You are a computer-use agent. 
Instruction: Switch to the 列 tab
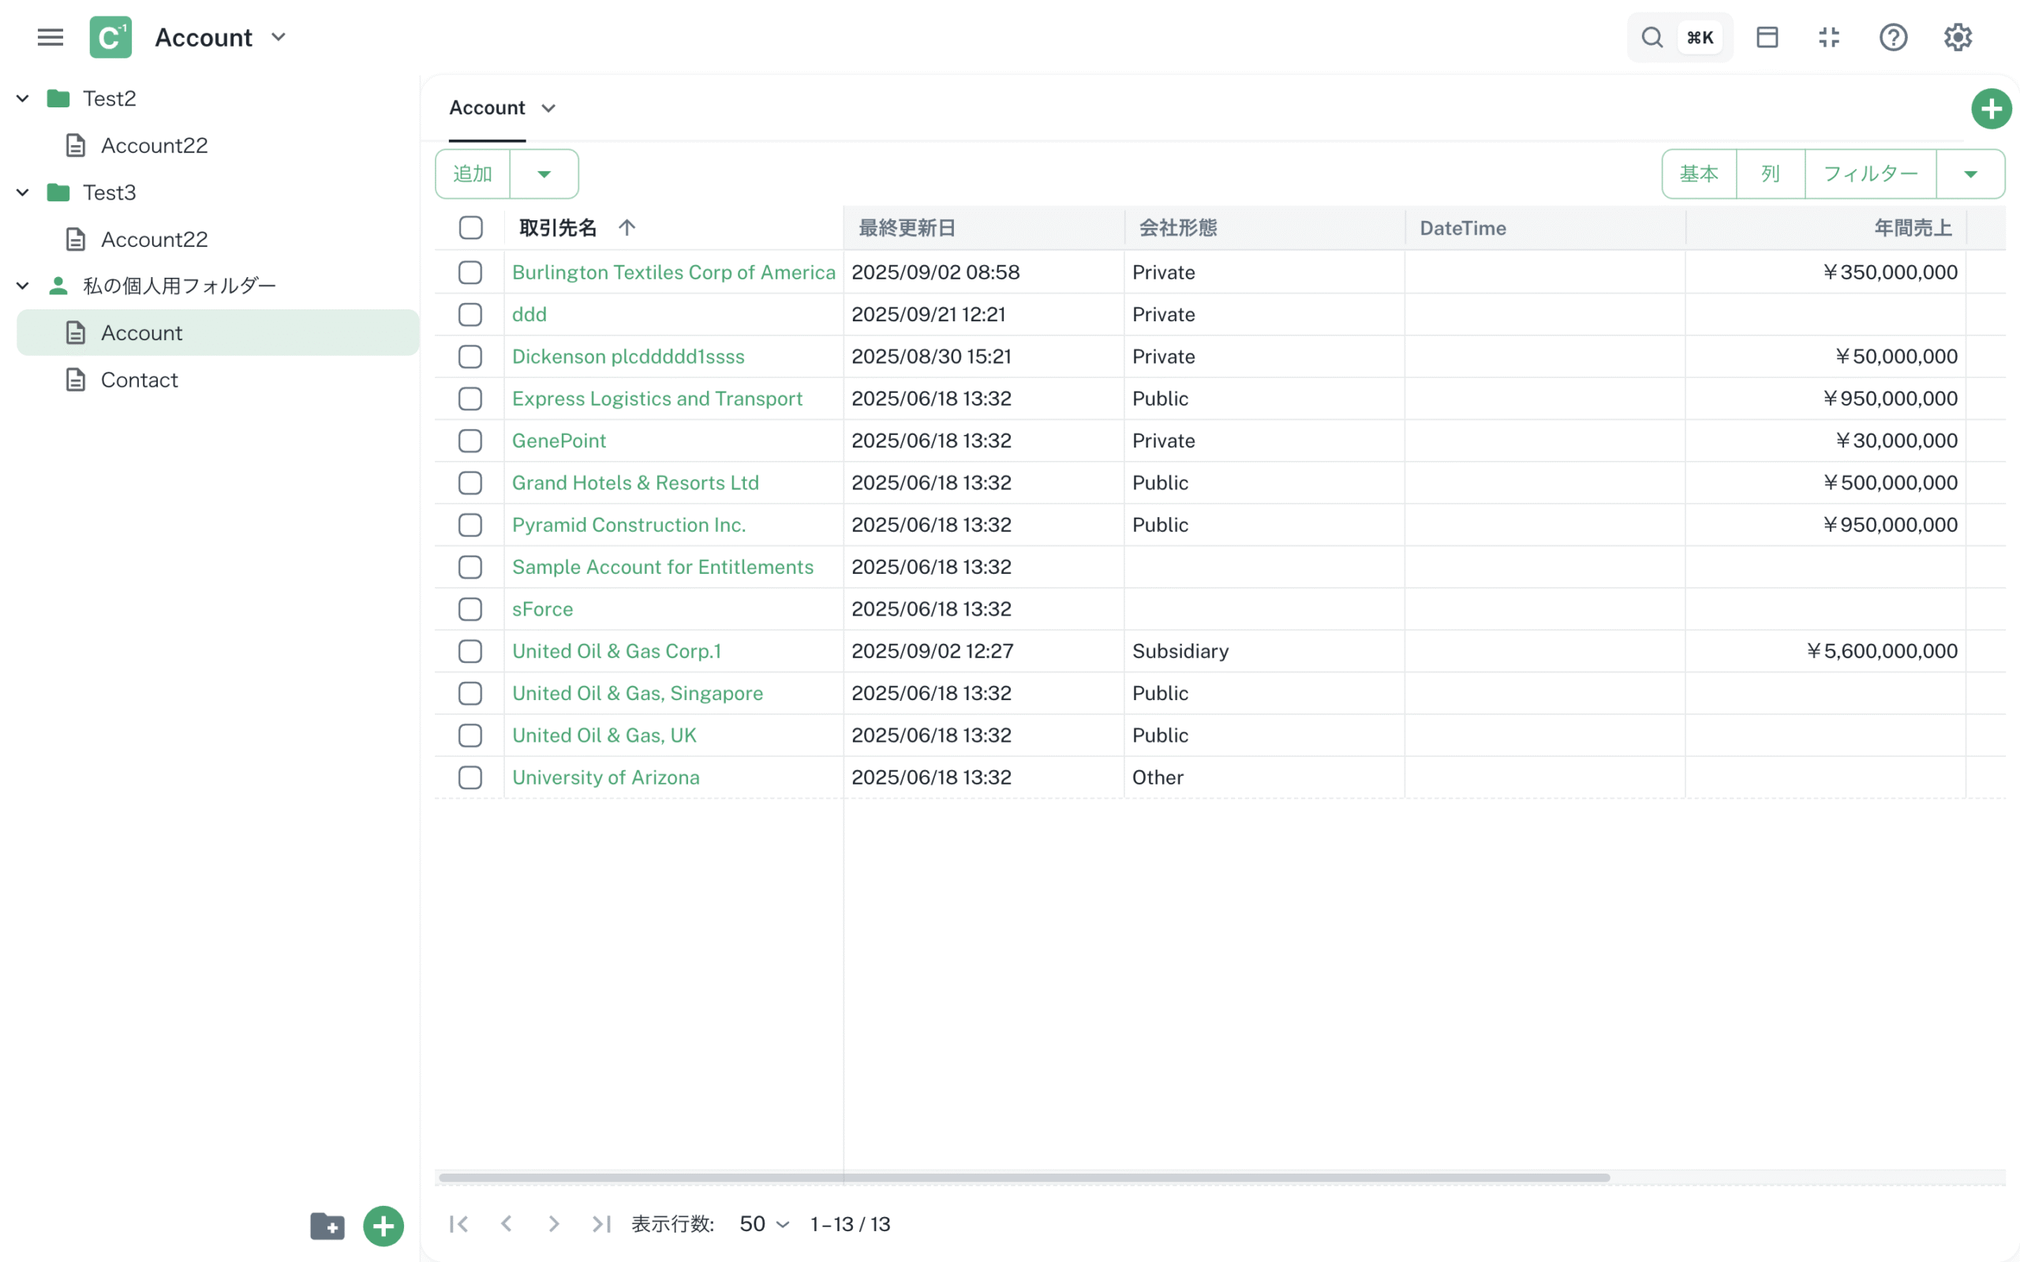point(1770,174)
